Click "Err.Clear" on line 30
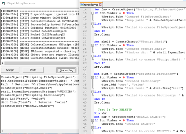 [x=102, y=67]
